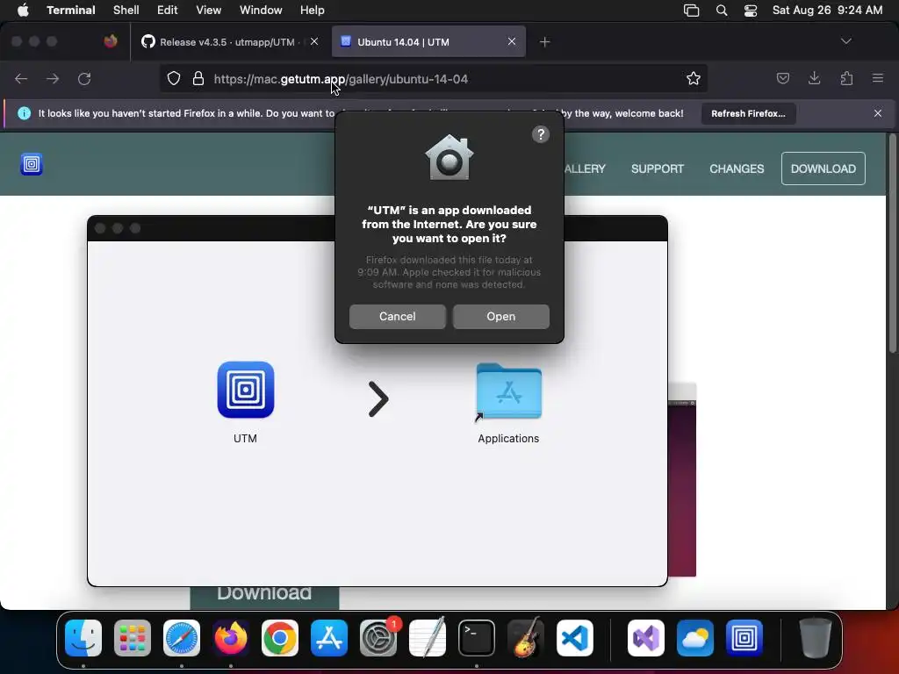Click the Ubuntu screenshot thumbnail behind installer
This screenshot has height=674, width=899.
(x=682, y=479)
